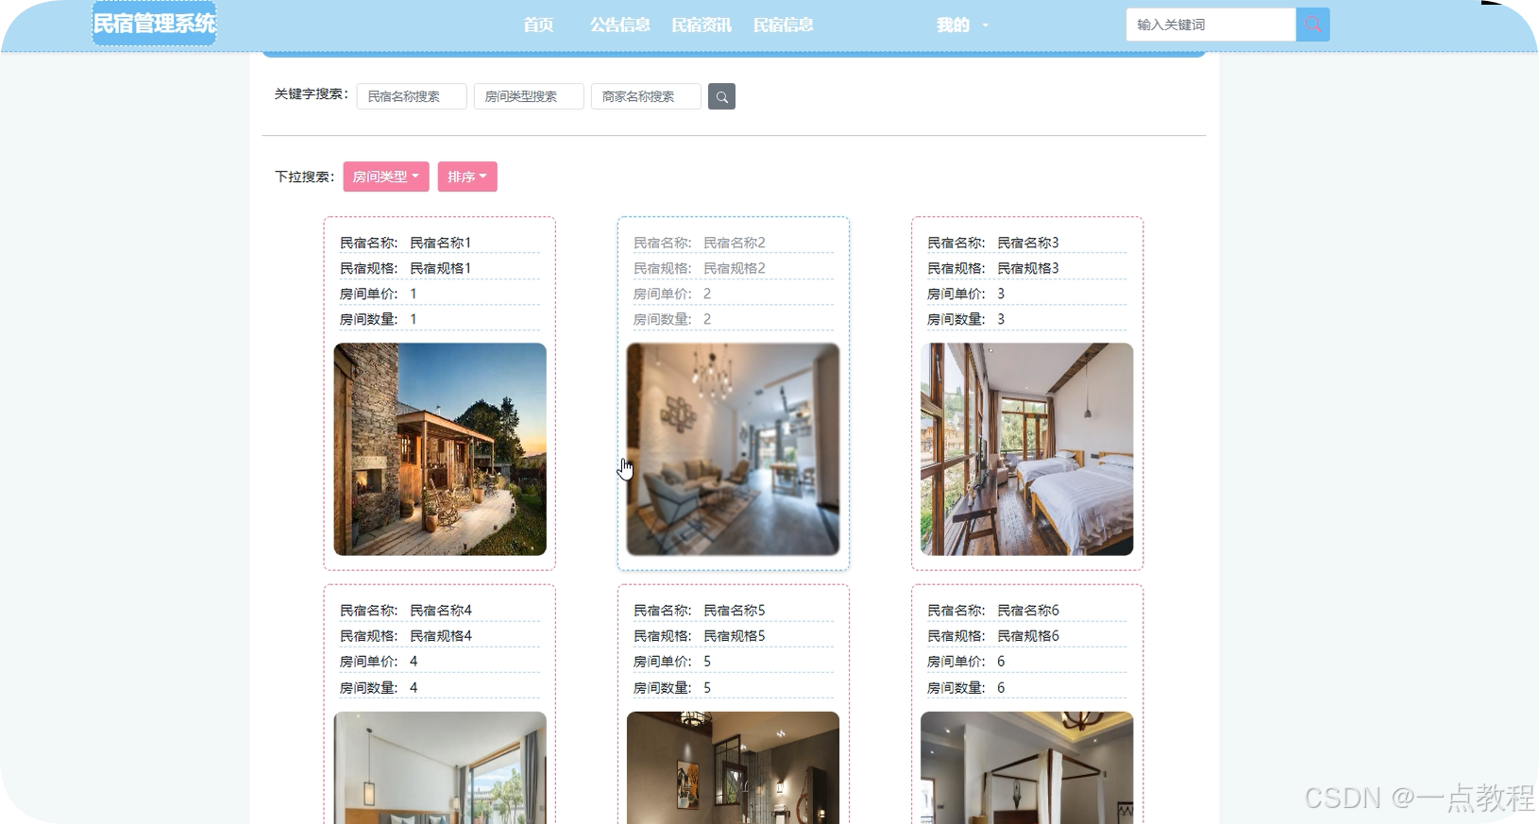Open the 民宿管理系统 logo
This screenshot has height=824, width=1539.
point(154,24)
